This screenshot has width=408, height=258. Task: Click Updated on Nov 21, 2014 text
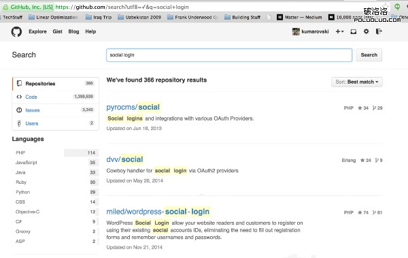(134, 247)
